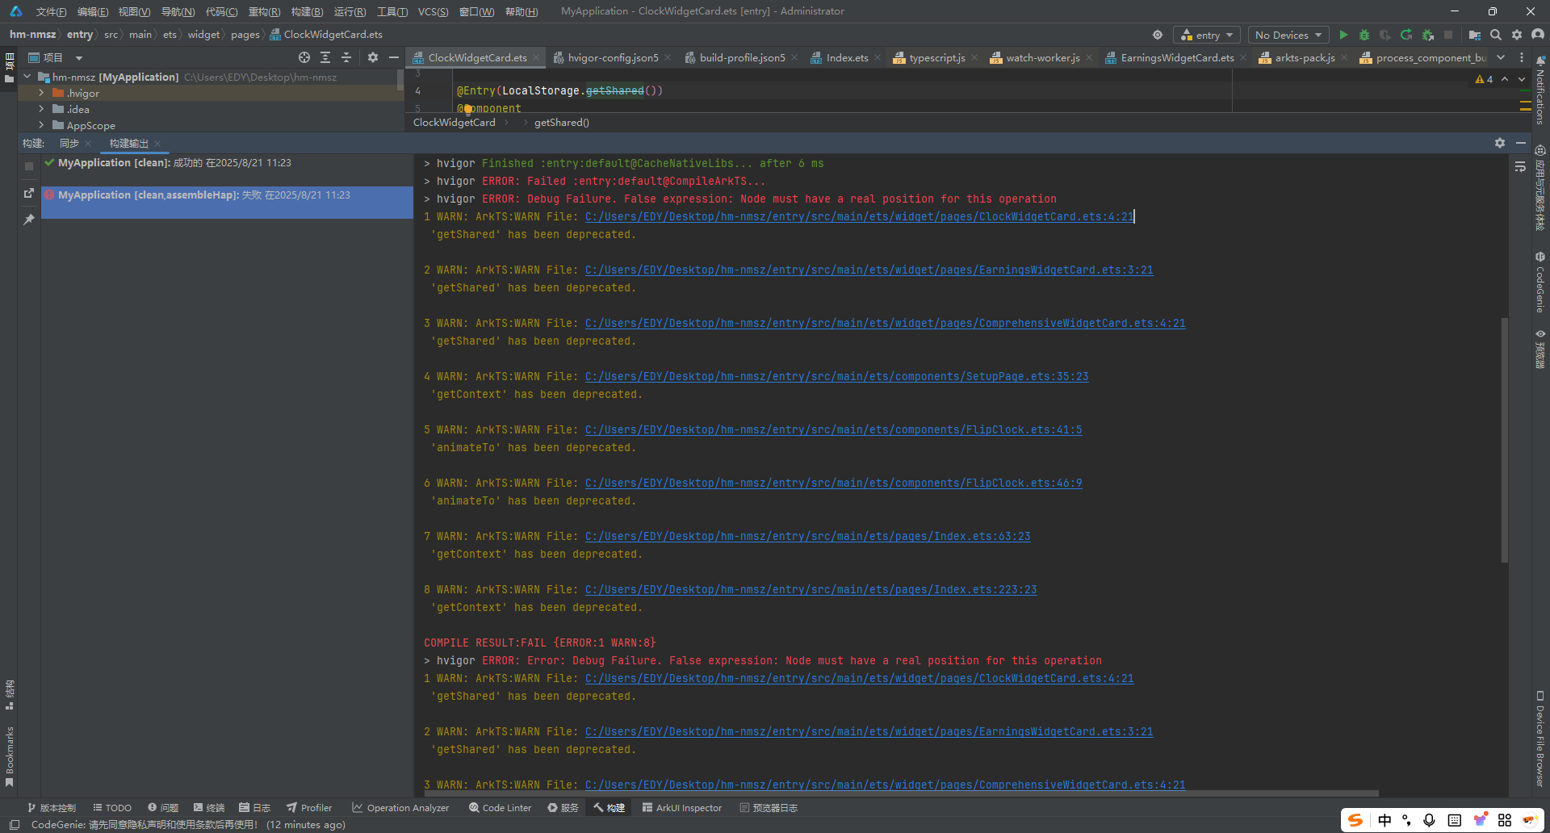This screenshot has width=1550, height=833.
Task: Click the target icon left of entry selector
Action: click(x=1158, y=35)
